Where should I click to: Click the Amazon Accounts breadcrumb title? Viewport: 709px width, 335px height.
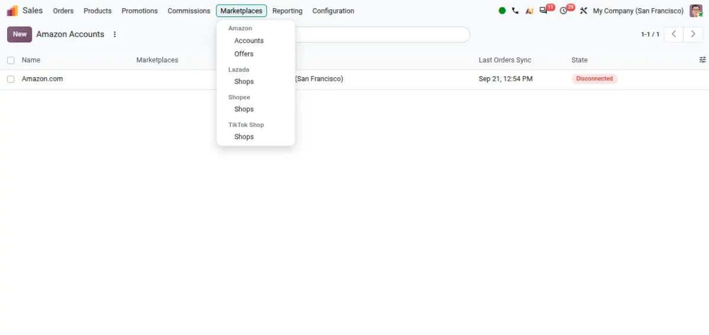(70, 34)
